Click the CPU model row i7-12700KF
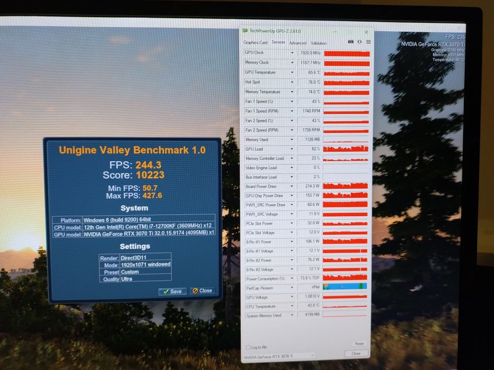 [134, 227]
